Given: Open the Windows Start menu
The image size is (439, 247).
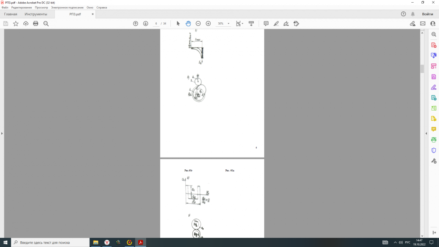Looking at the screenshot, I should tap(5, 242).
